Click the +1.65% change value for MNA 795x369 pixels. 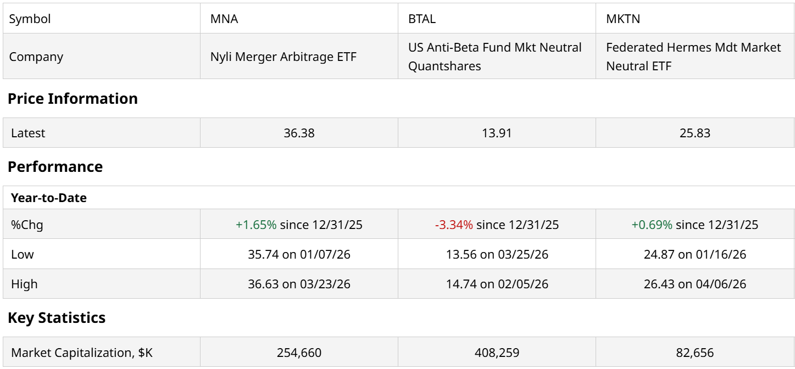coord(256,225)
